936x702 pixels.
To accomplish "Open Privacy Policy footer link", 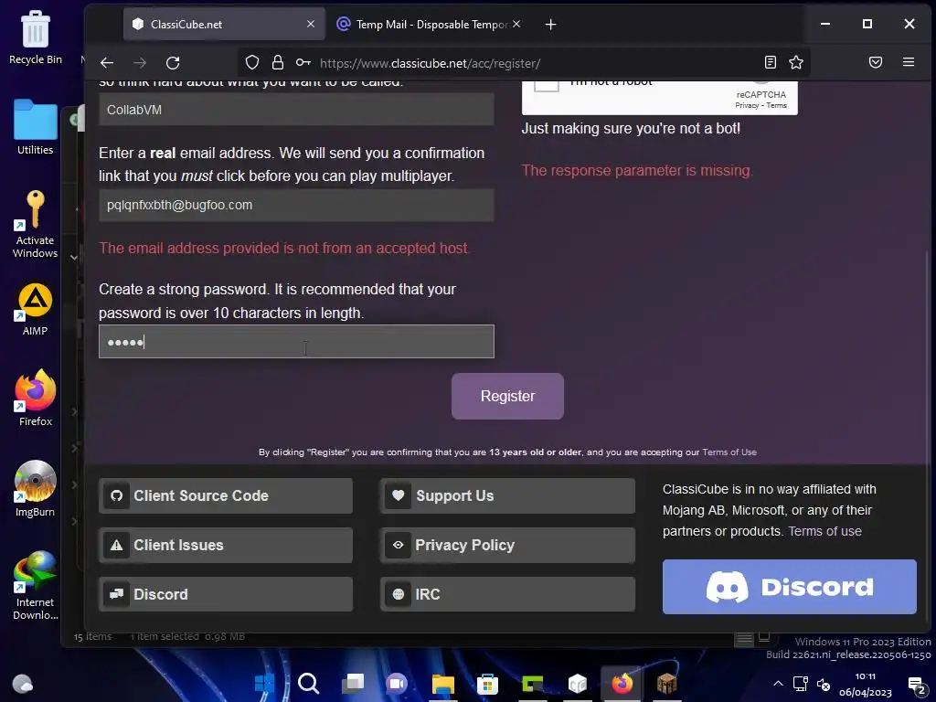I will coord(507,545).
